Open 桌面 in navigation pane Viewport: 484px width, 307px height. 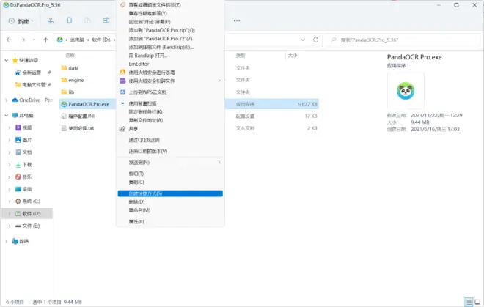pos(23,189)
